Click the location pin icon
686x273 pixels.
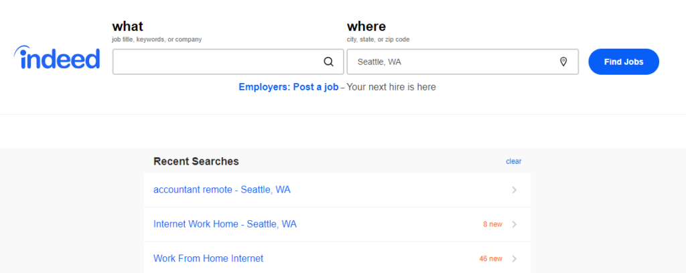[x=563, y=62]
